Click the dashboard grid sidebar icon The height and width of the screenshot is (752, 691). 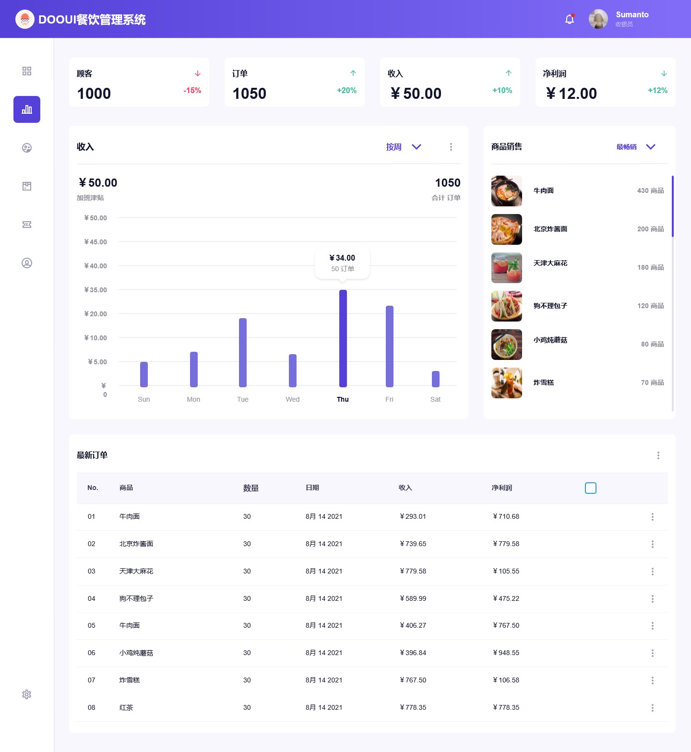[x=27, y=71]
